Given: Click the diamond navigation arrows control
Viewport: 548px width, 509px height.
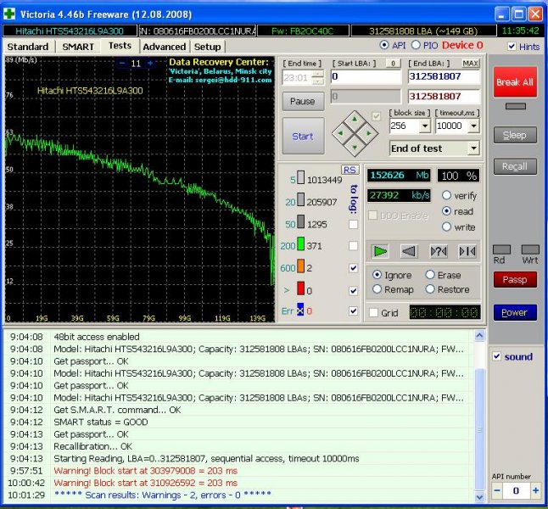Looking at the screenshot, I should coord(353,131).
